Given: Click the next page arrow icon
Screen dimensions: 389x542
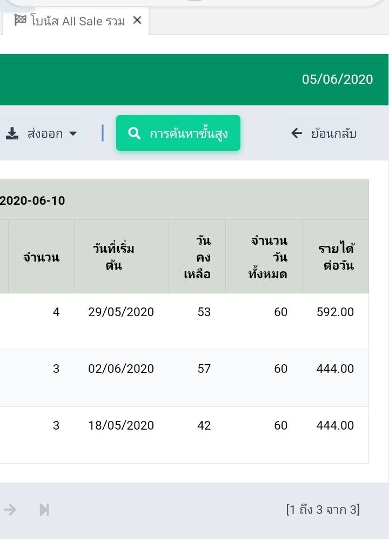Looking at the screenshot, I should (x=10, y=510).
